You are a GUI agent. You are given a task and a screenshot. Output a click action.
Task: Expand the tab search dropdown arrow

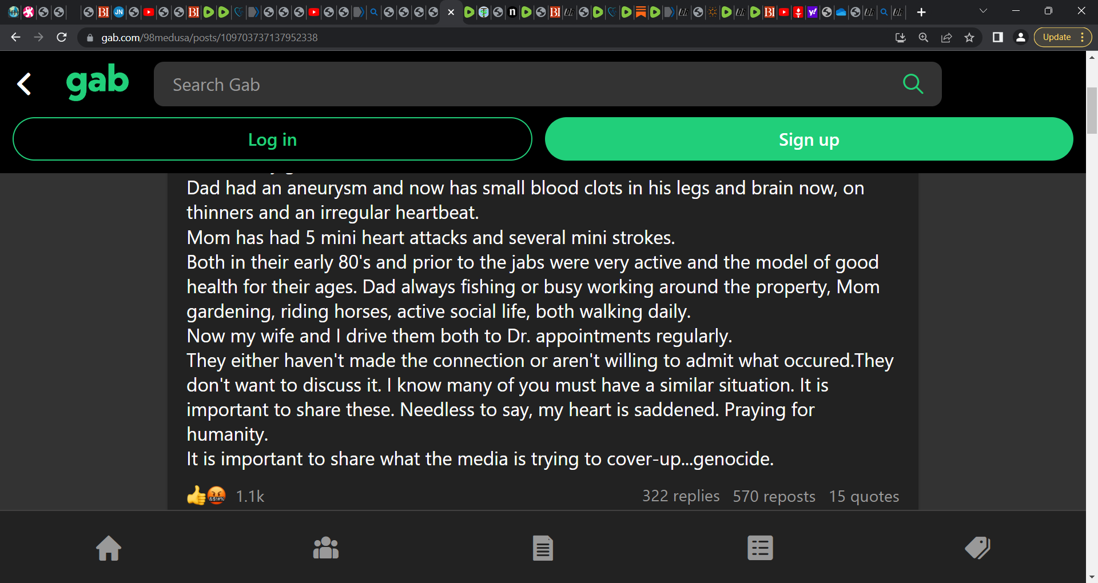pos(983,11)
